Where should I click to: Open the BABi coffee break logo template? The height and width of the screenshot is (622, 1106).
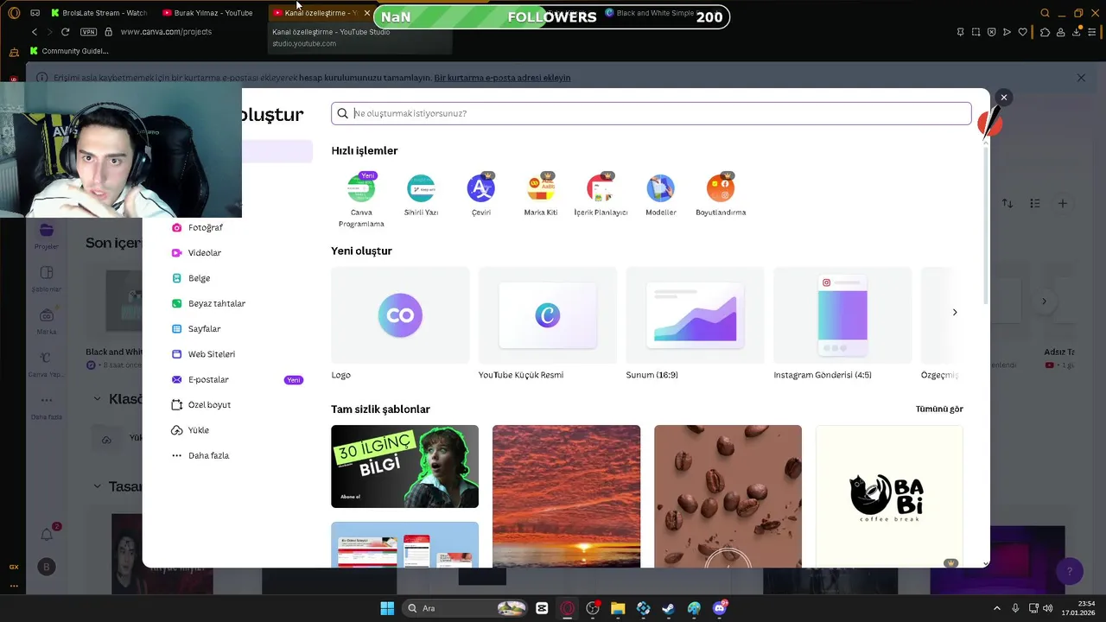coord(889,496)
